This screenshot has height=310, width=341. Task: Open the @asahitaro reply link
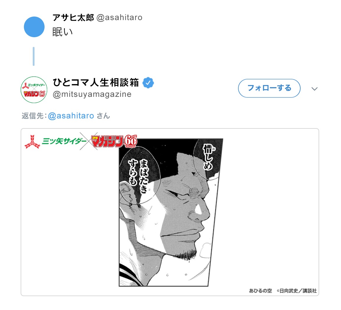(x=71, y=116)
